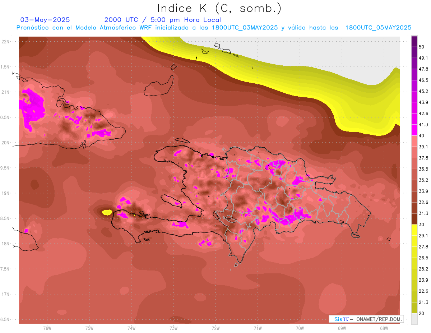Click the 72W longitude label
The image size is (431, 333).
point(215,328)
